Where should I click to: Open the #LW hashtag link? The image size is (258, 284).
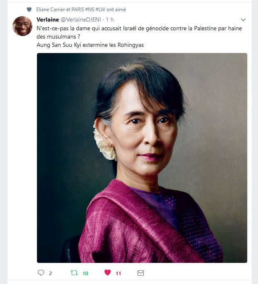pyautogui.click(x=101, y=10)
